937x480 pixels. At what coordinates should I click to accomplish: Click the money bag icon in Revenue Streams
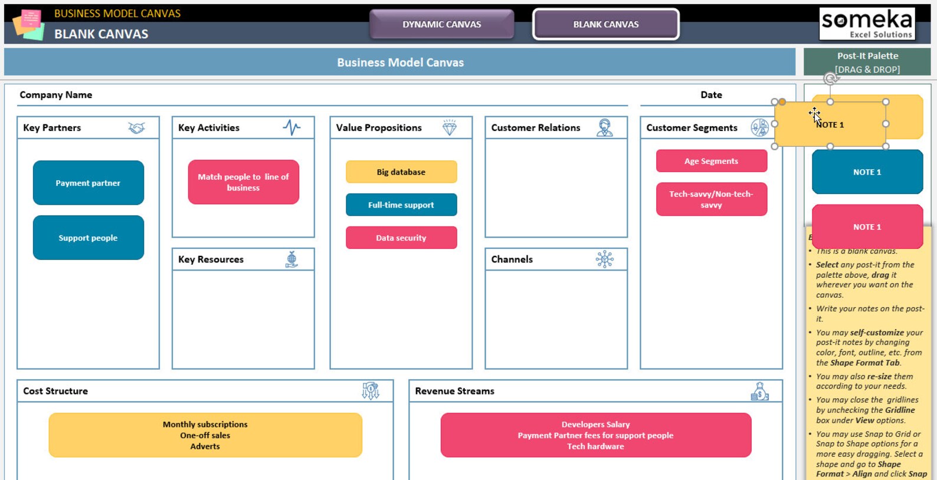tap(759, 391)
